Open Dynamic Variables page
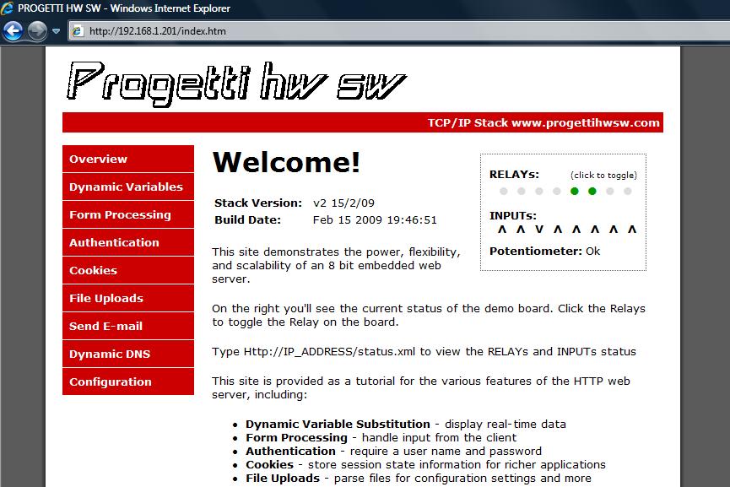730x487 pixels. click(128, 187)
